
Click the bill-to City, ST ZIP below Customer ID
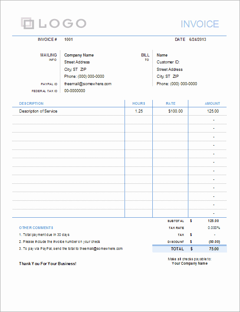pos(168,76)
